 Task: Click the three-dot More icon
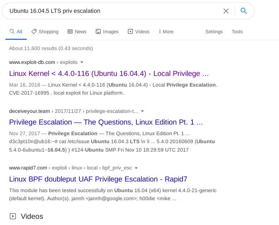pos(160,31)
